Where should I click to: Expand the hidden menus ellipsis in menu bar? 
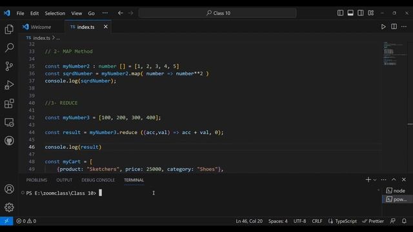105,13
